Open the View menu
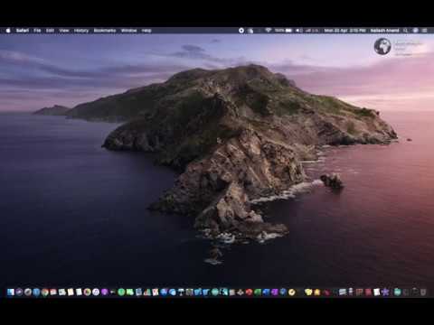This screenshot has height=325, width=434. pyautogui.click(x=64, y=31)
